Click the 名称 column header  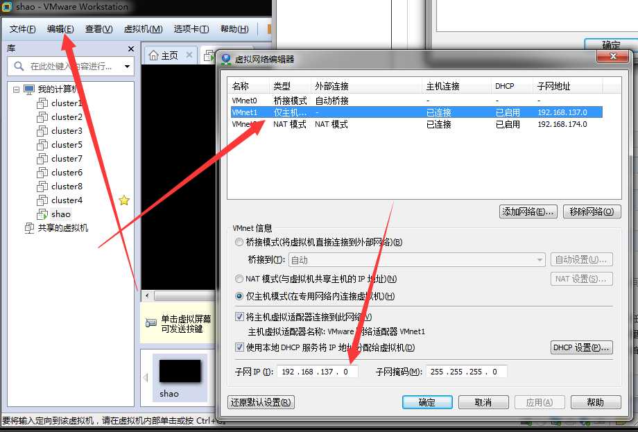[249, 86]
